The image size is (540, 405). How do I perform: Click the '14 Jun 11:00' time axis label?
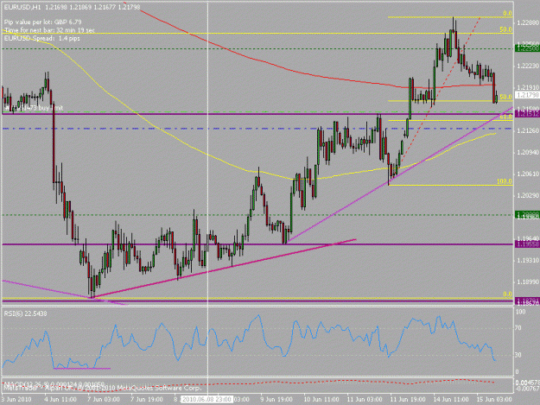[x=451, y=399]
